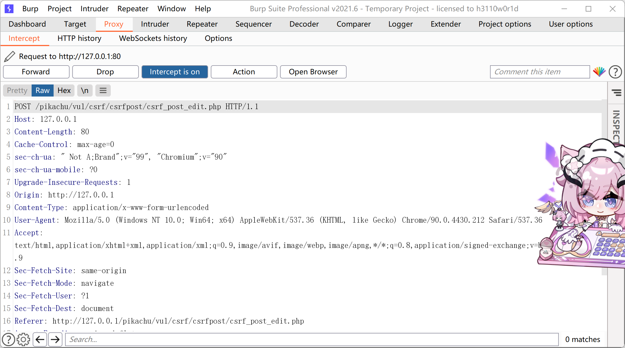This screenshot has width=625, height=348.
Task: Select the Proxy tab
Action: click(114, 24)
